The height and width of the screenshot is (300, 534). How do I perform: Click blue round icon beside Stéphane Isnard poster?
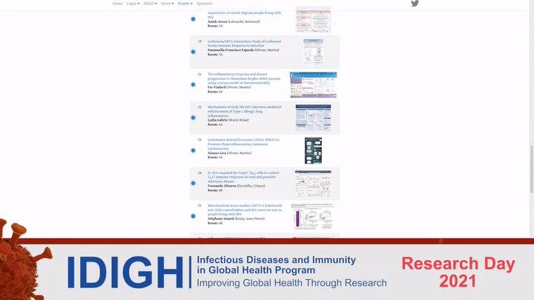193,216
